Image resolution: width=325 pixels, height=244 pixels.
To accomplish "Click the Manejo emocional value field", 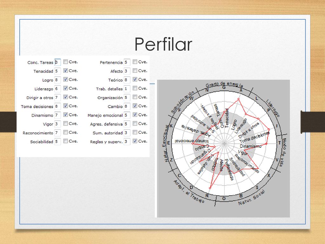I will point(127,115).
